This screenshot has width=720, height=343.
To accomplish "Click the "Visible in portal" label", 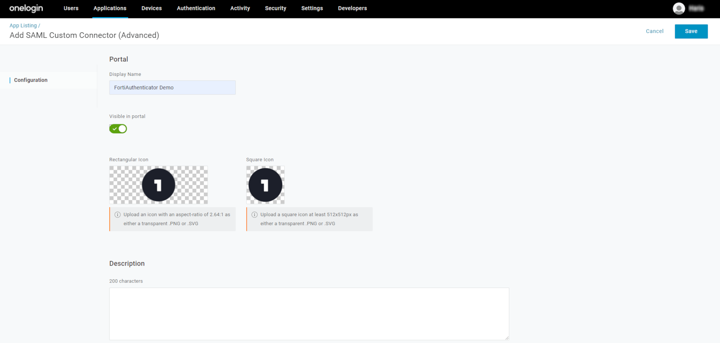I will [x=127, y=116].
